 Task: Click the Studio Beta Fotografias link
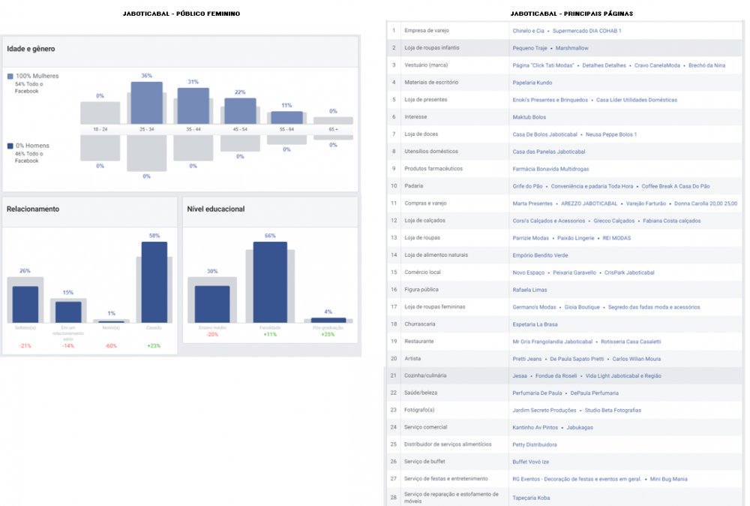613,411
